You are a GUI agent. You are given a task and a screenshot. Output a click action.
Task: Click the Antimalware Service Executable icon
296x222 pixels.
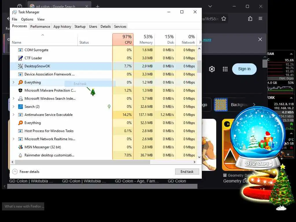pos(21,115)
